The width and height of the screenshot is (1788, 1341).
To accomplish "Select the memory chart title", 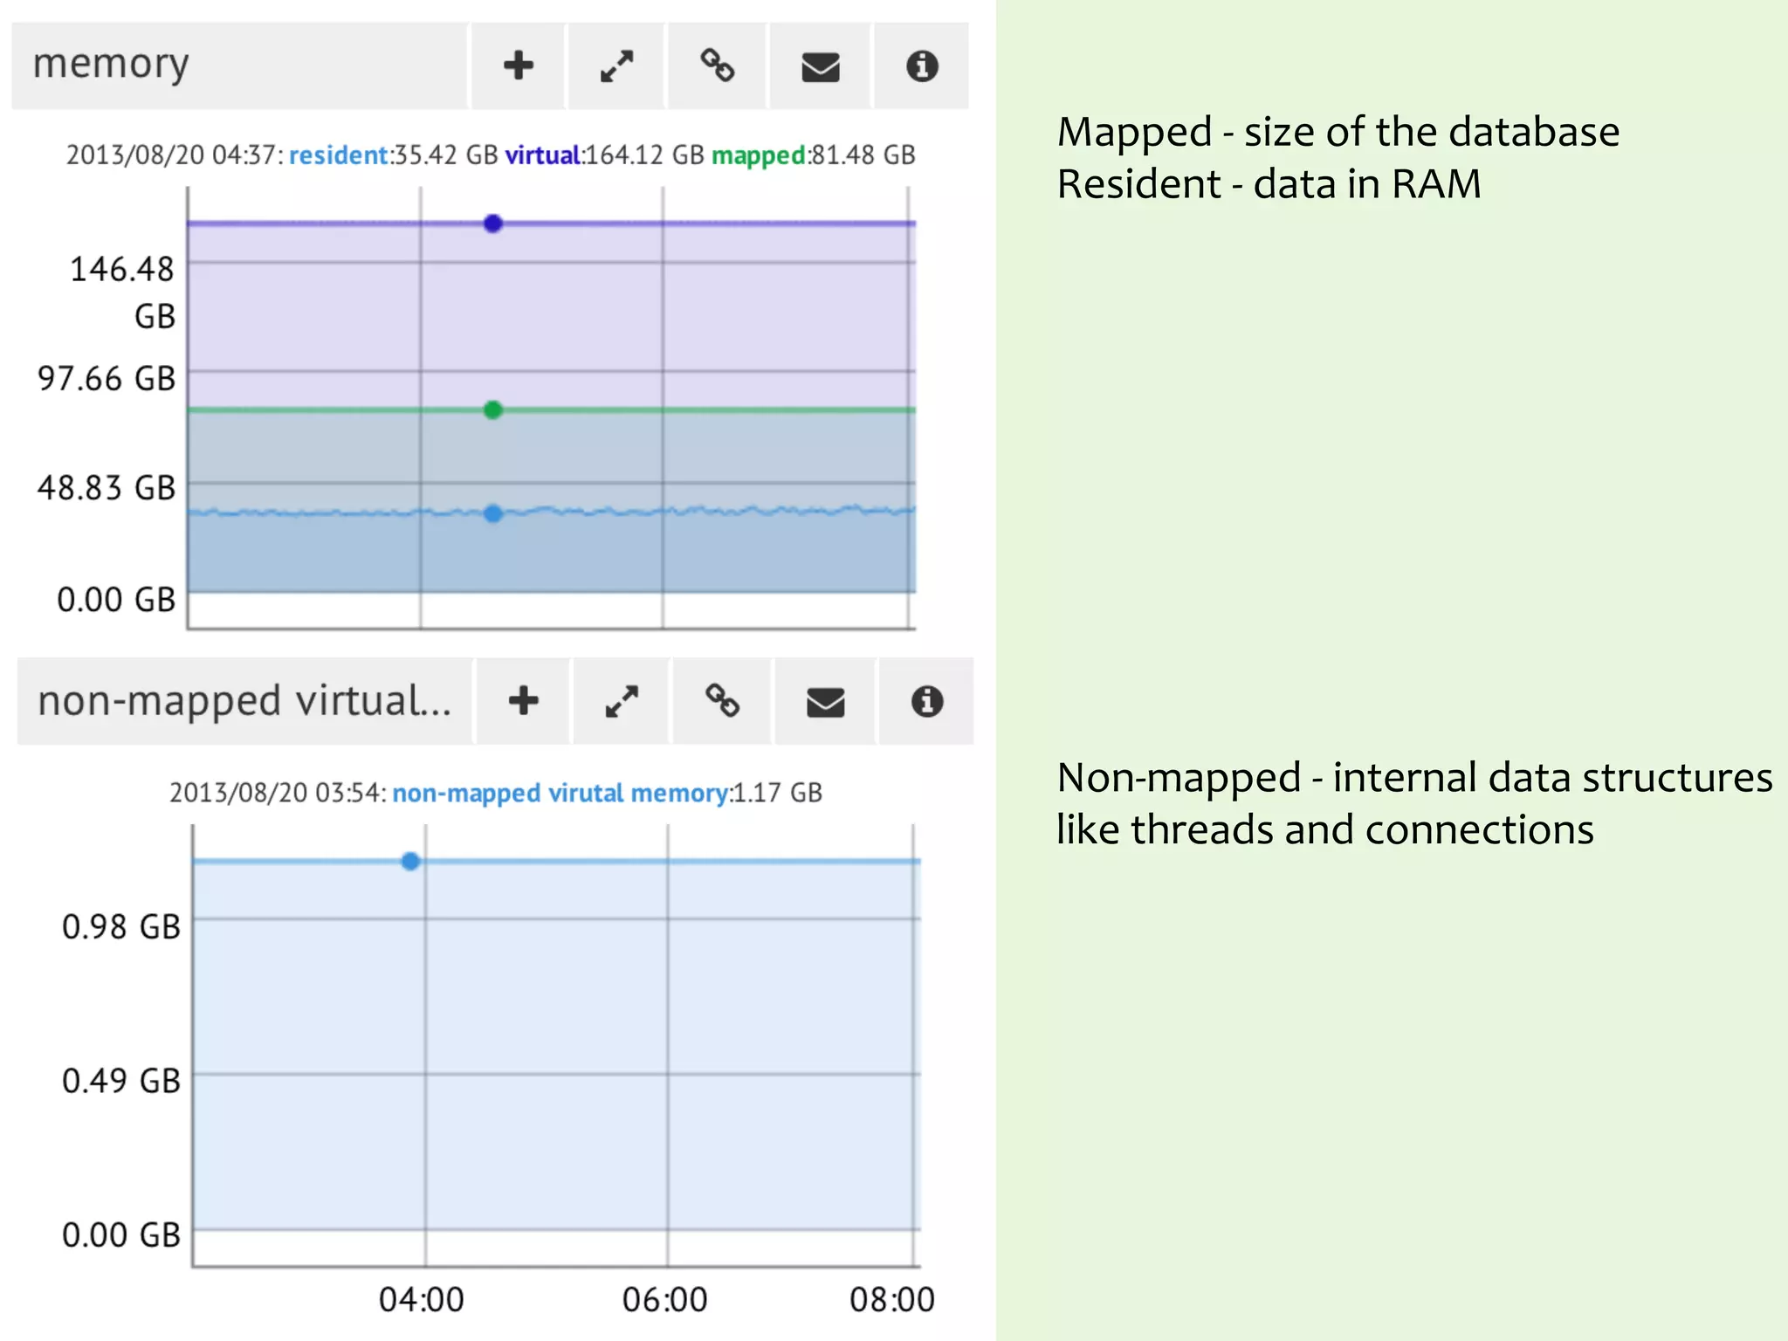I will click(x=111, y=65).
